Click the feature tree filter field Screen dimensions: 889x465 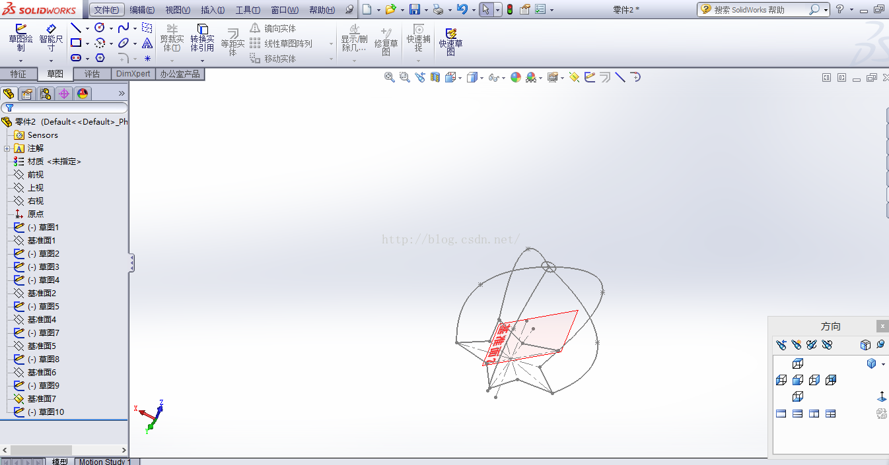(64, 108)
